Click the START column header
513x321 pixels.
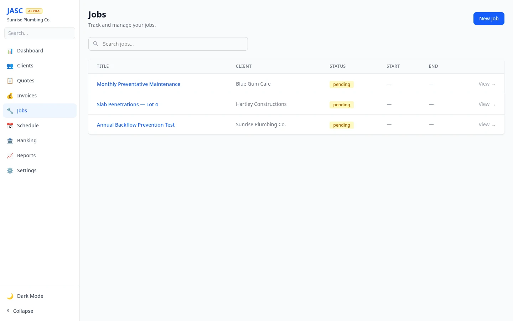pyautogui.click(x=393, y=66)
